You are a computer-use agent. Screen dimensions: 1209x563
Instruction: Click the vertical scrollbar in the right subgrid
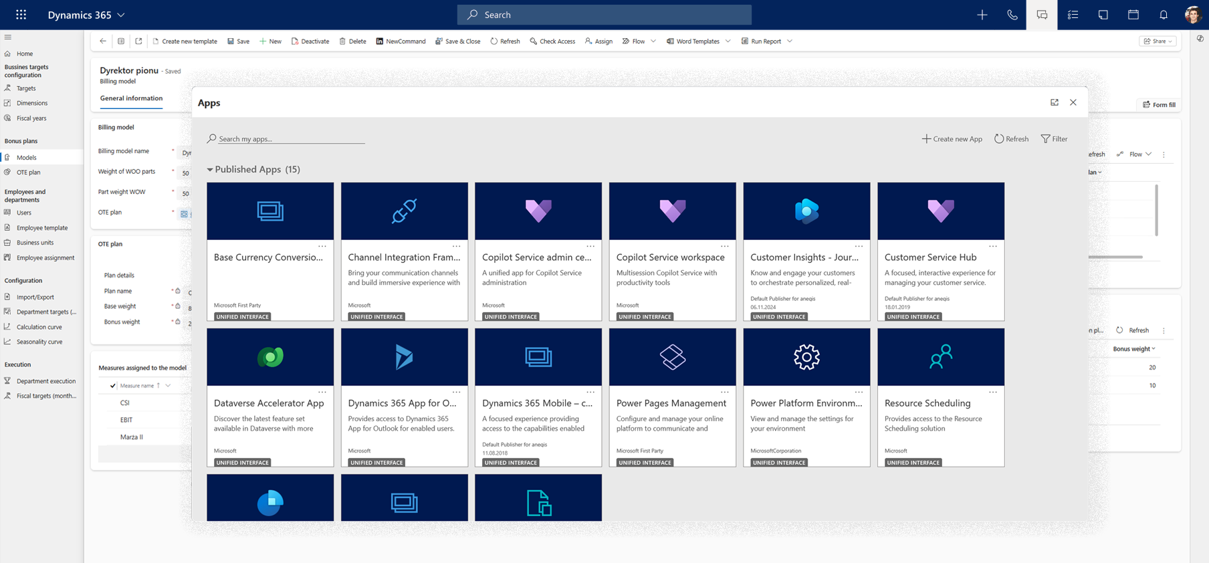1156,211
